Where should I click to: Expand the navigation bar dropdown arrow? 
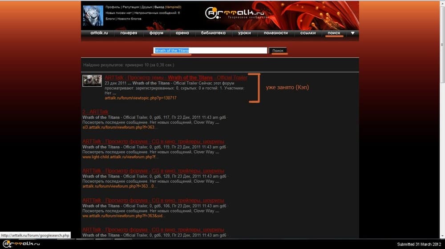tap(352, 33)
